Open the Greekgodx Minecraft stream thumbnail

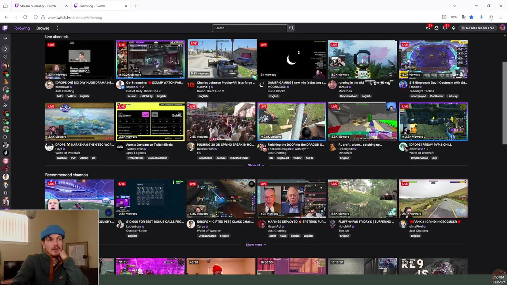pos(362,121)
